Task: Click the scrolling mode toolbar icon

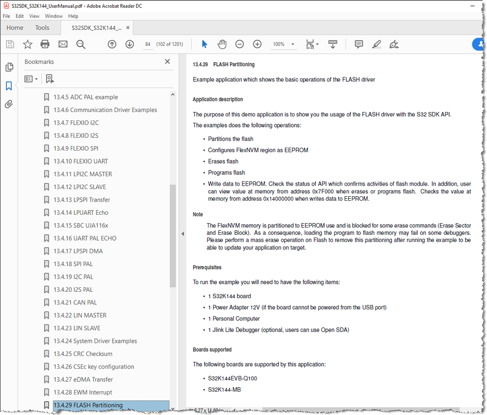Action: 332,44
